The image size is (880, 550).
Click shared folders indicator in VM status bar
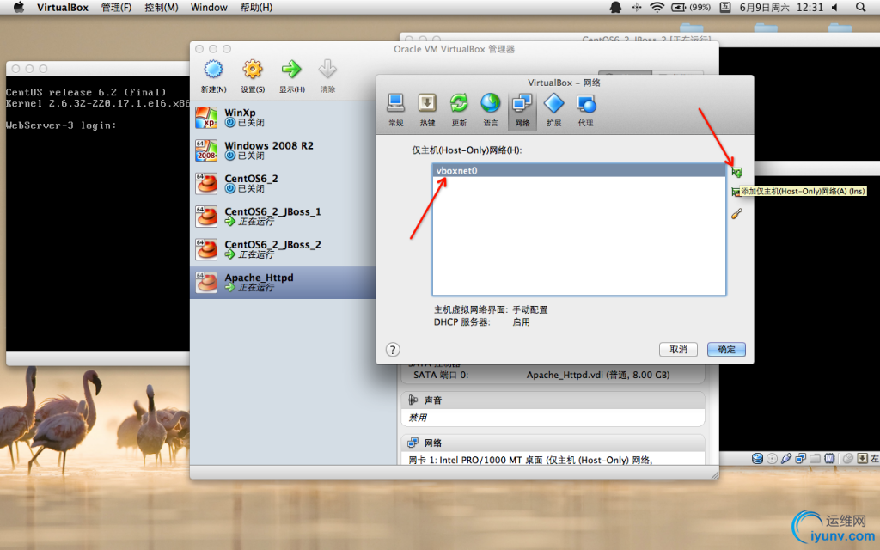point(815,459)
